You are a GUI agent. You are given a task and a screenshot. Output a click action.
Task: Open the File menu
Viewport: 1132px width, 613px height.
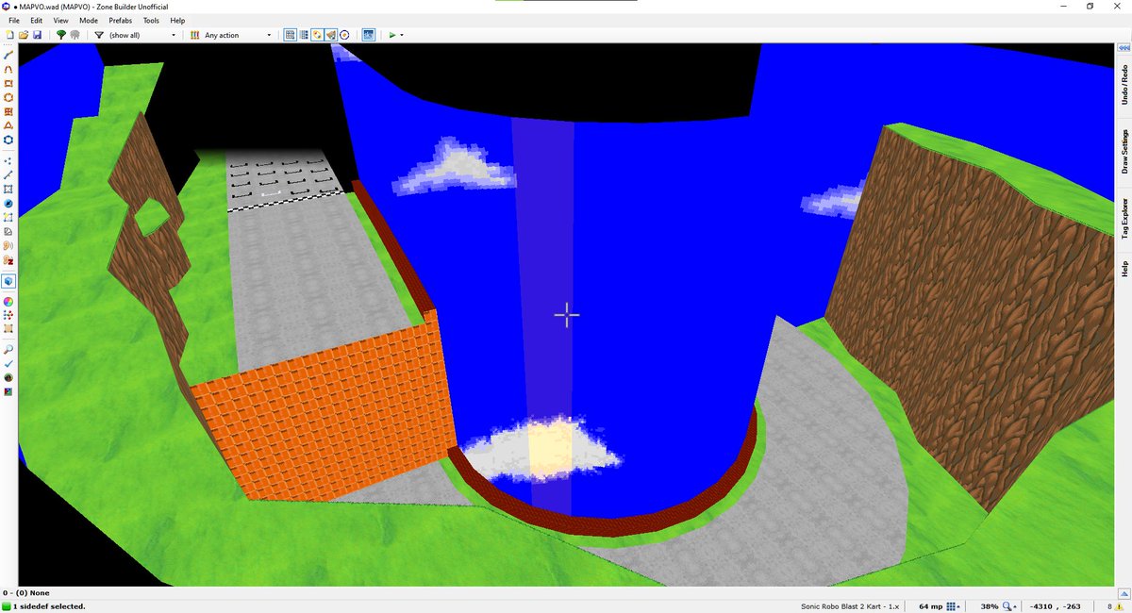(x=14, y=20)
